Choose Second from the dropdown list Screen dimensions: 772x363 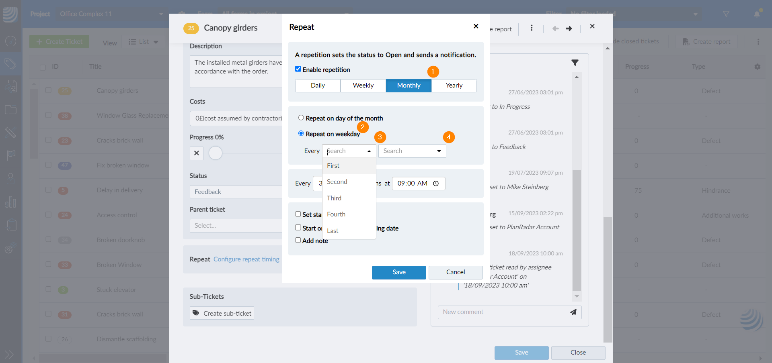[337, 182]
